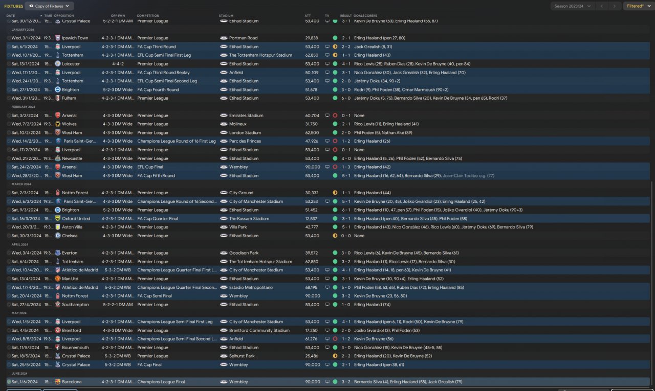Click the stadium icon beside Portman Road
655x391 pixels.
tap(224, 38)
